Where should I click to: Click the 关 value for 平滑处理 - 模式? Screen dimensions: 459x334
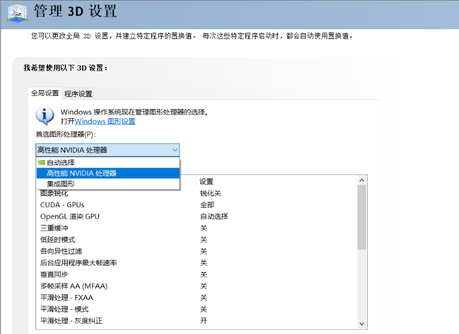coord(204,309)
